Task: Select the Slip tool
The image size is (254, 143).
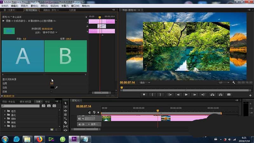Action: (65, 126)
